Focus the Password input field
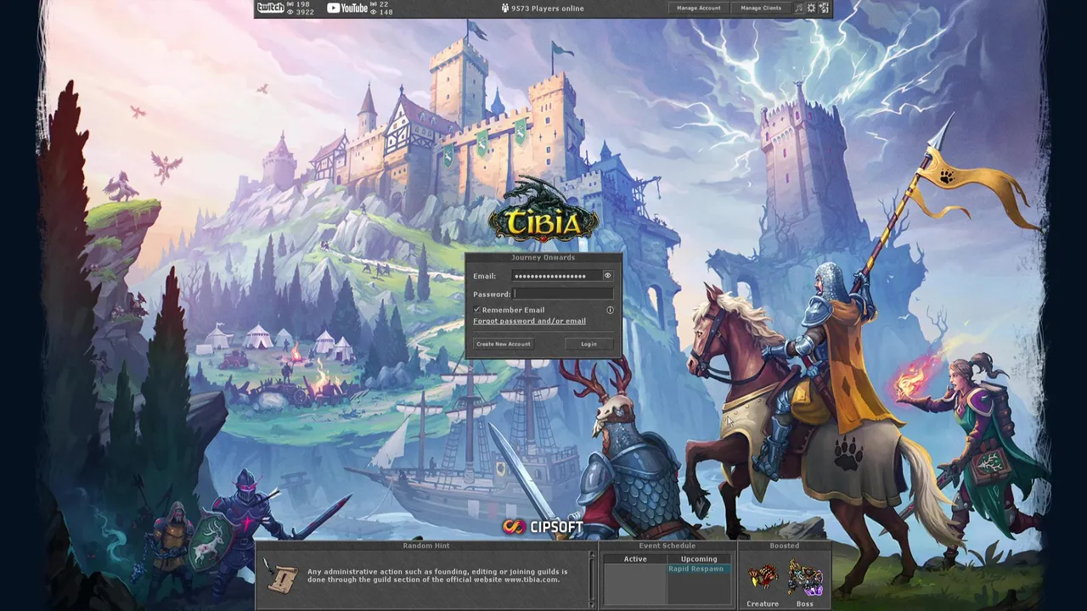Screen dimensions: 1087x611 (x=563, y=294)
